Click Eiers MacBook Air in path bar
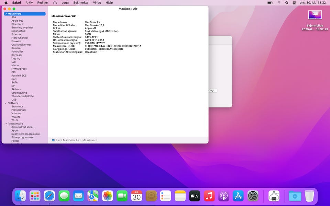This screenshot has width=330, height=206. click(67, 140)
